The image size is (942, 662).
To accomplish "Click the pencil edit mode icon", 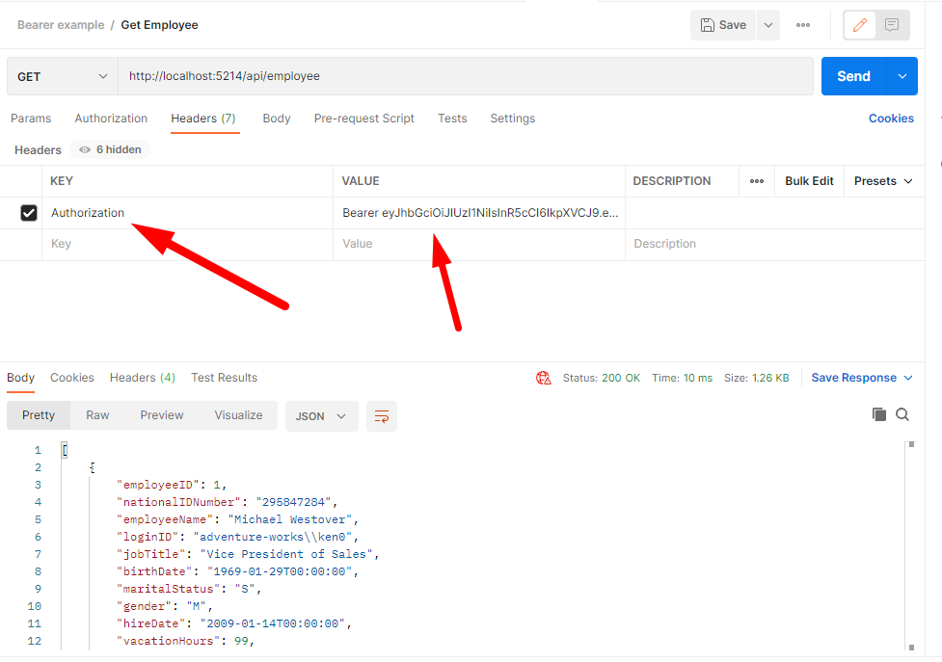I will point(861,25).
